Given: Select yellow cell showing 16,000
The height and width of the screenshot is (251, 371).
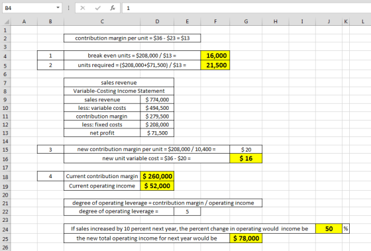Looking at the screenshot, I should point(215,56).
